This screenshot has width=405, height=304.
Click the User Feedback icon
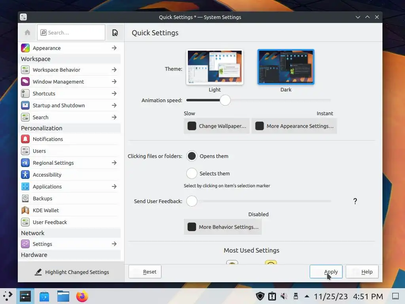(25, 222)
